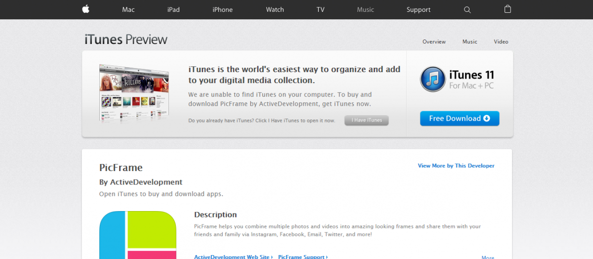Viewport: 593px width, 259px height.
Task: Click the iTunes 11 For Mac + PC label
Action: 471,80
